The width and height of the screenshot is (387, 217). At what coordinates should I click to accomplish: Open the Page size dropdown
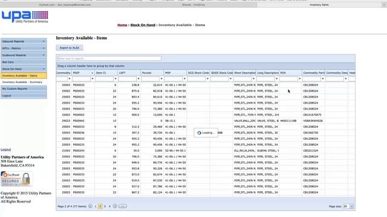tap(352, 206)
